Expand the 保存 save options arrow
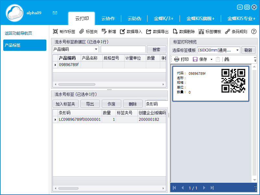Viewport: 260px width, 195px height. (211, 59)
